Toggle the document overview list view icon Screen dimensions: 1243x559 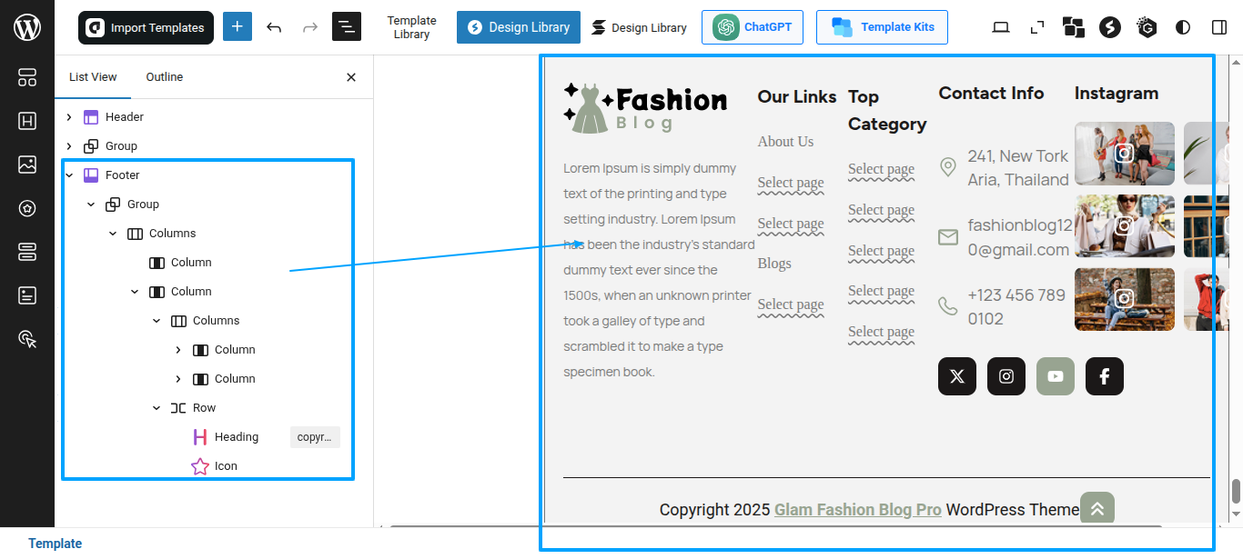click(x=347, y=27)
